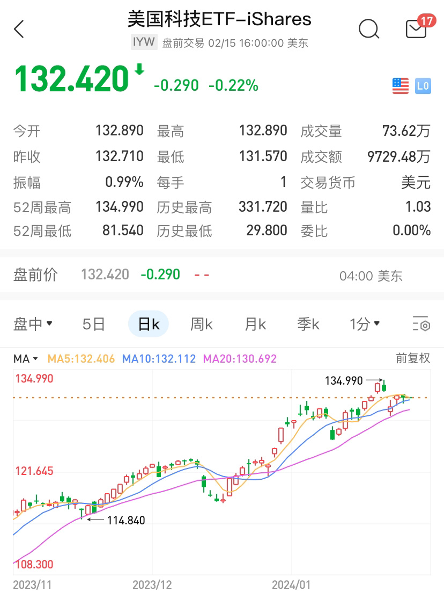This screenshot has width=444, height=591.
Task: Expand the 1分 interval dropdown
Action: coord(364,324)
